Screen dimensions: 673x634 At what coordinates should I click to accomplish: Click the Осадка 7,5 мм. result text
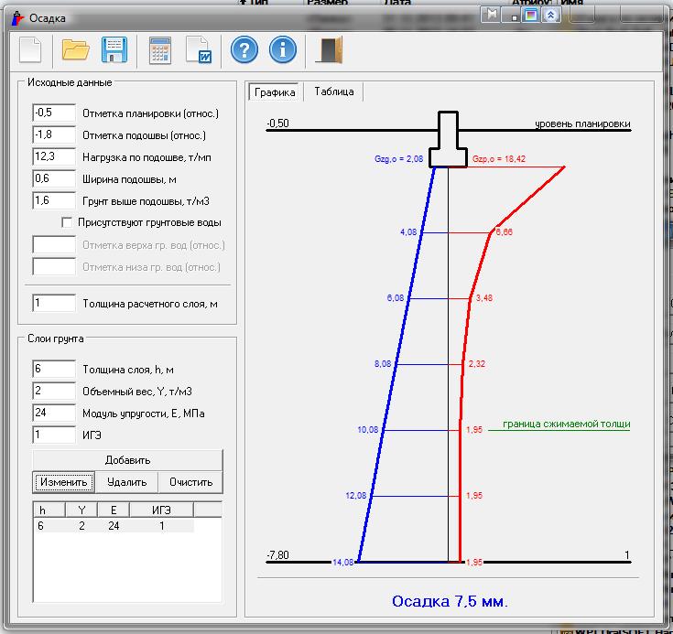click(450, 601)
